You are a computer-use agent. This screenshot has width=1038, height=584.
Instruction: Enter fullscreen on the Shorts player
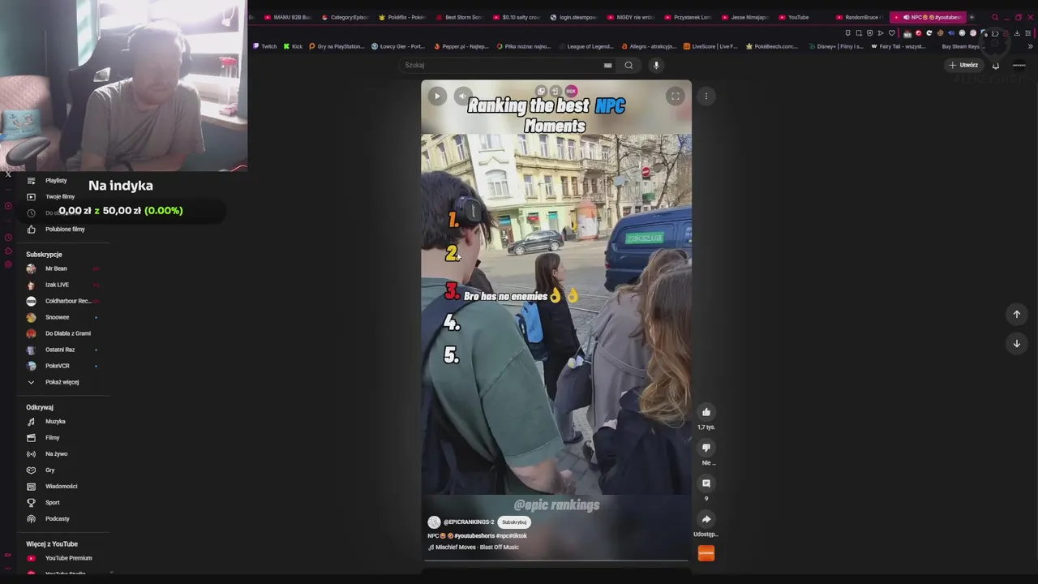click(675, 96)
